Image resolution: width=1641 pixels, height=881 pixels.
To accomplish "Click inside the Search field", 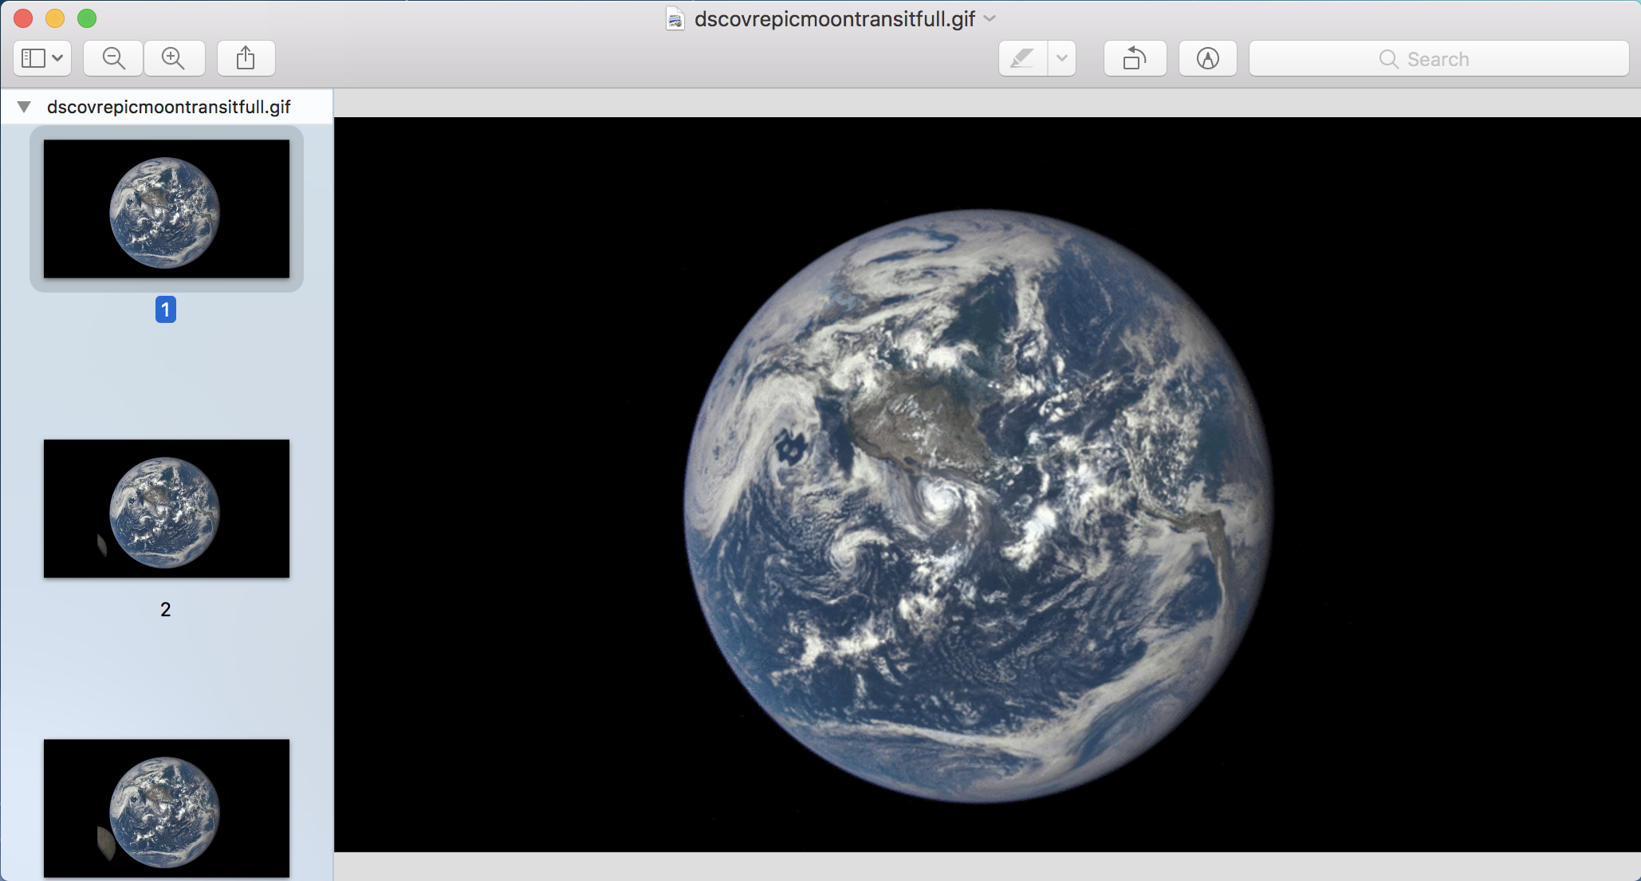I will (1515, 59).
